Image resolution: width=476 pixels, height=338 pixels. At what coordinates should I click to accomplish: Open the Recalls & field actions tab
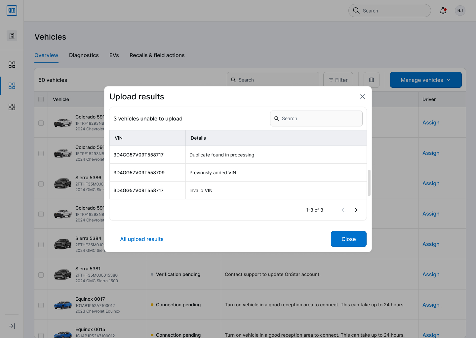(157, 55)
